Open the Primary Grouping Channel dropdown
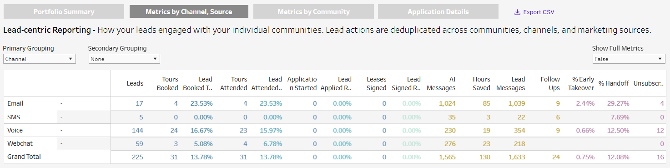This screenshot has width=670, height=168. (40, 59)
